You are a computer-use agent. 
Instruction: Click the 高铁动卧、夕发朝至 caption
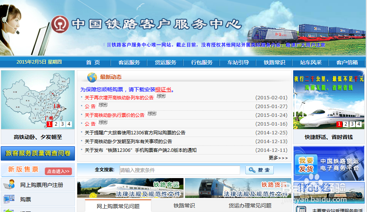pos(38,137)
